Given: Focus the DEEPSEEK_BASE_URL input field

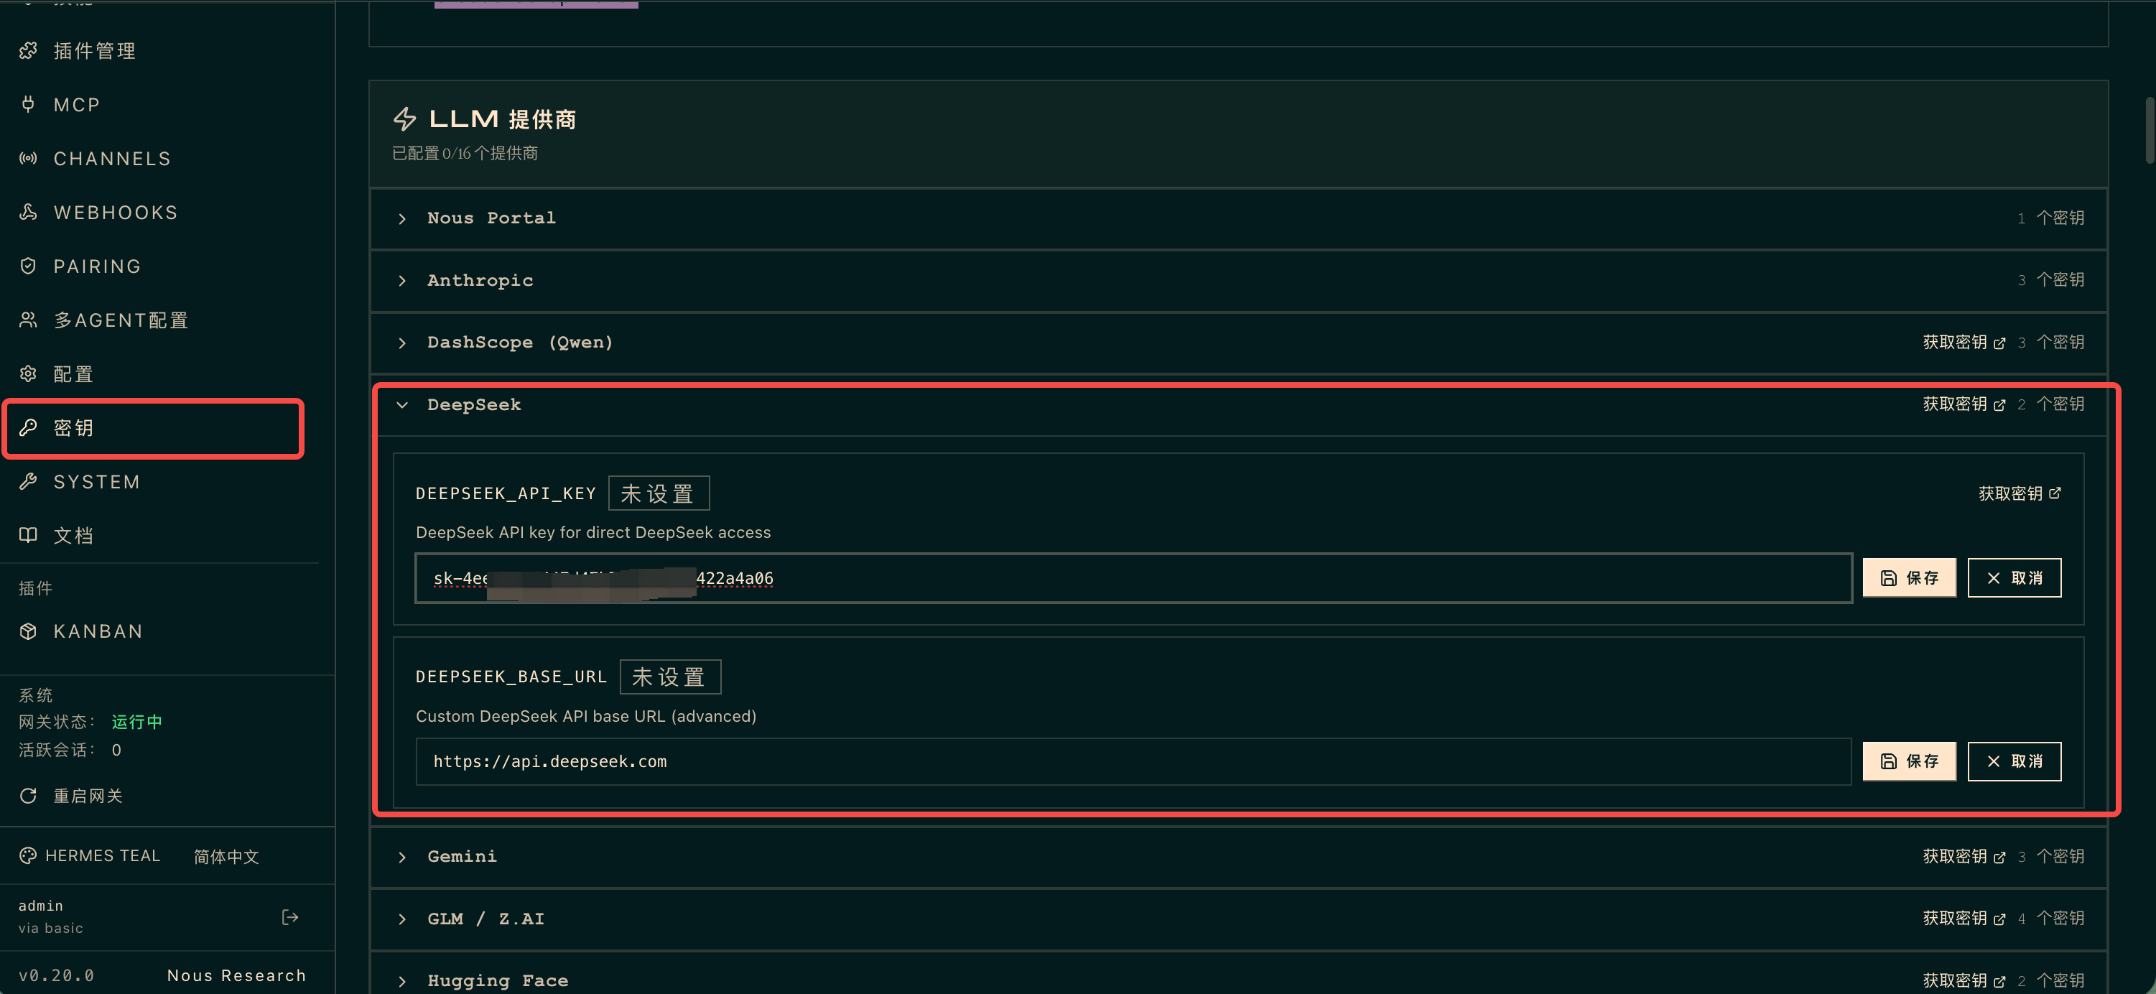Looking at the screenshot, I should (1133, 761).
